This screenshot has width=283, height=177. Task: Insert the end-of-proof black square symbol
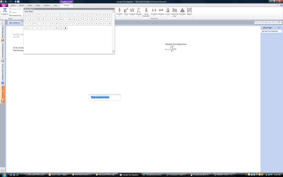coord(65,28)
